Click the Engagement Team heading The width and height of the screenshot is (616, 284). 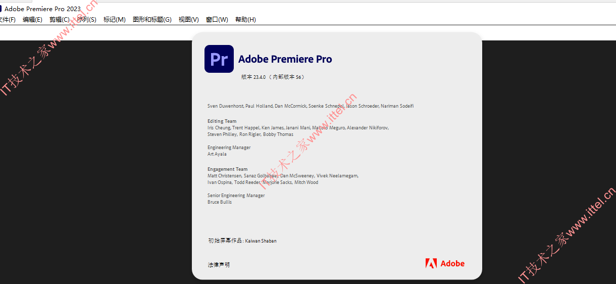coord(227,169)
